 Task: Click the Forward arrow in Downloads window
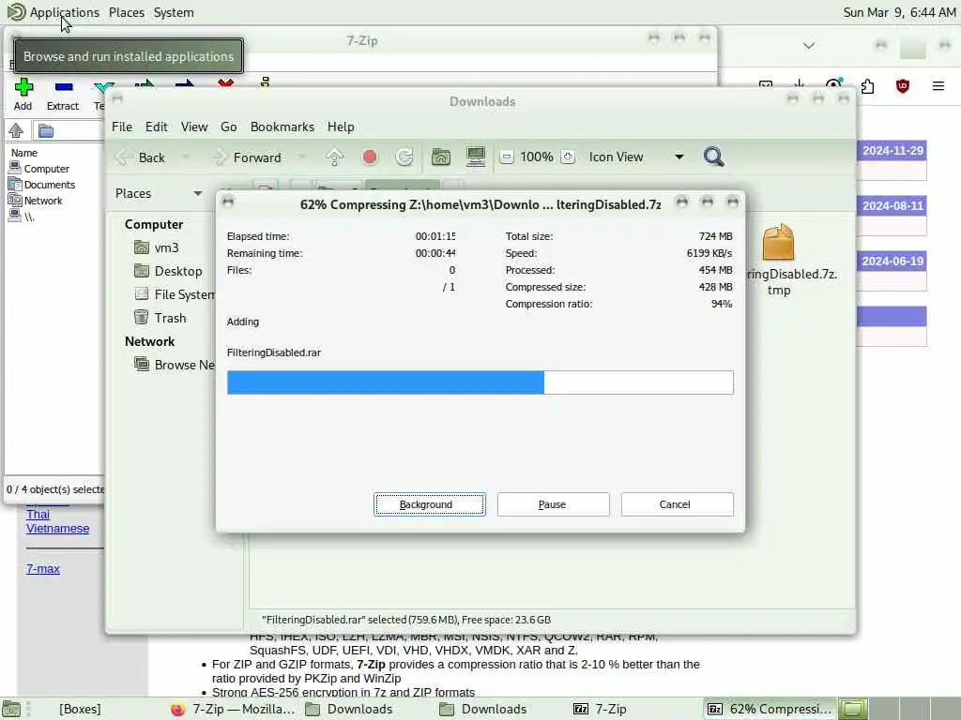219,157
